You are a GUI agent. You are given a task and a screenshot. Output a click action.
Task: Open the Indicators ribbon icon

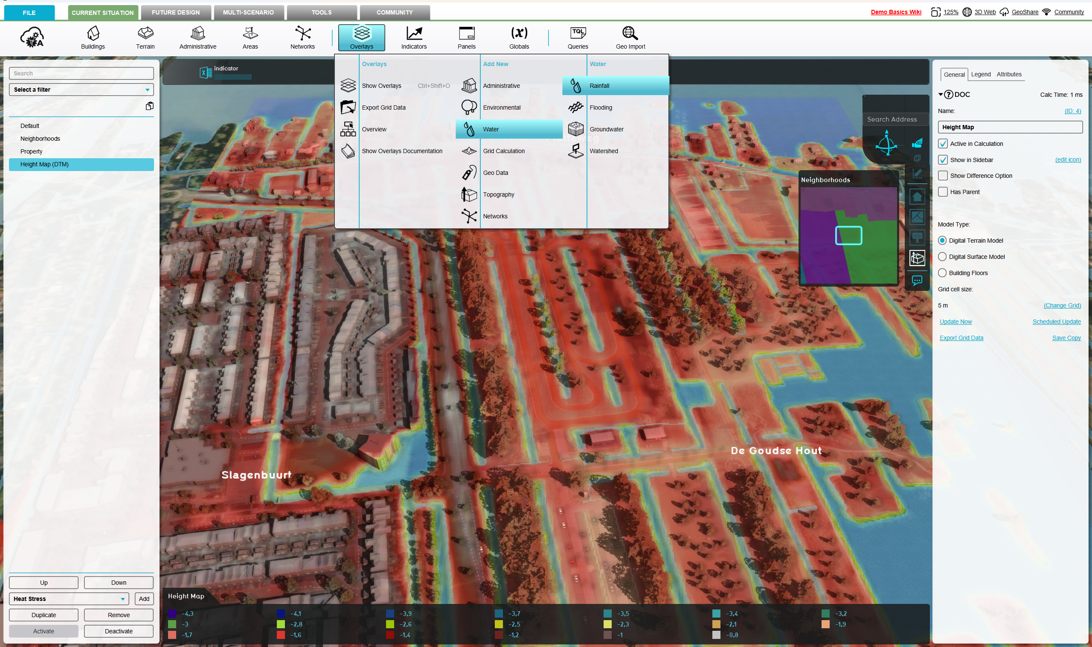tap(414, 37)
